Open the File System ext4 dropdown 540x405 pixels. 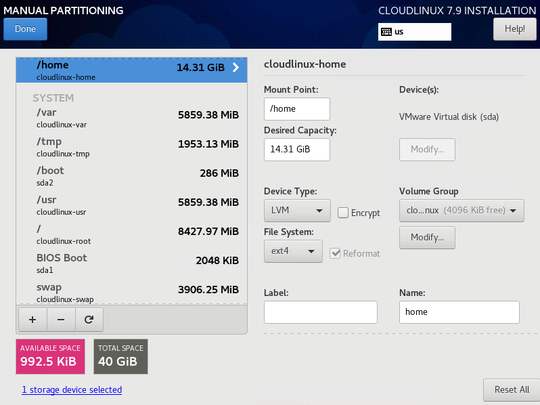pos(293,251)
